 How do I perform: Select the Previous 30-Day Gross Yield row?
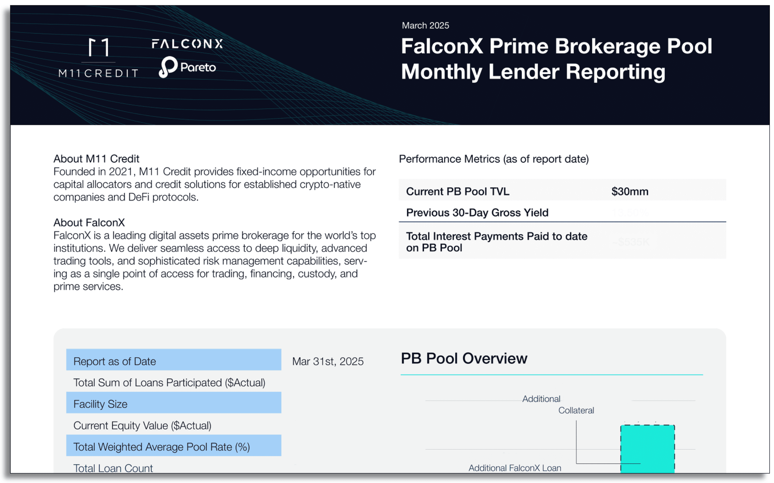tap(562, 212)
